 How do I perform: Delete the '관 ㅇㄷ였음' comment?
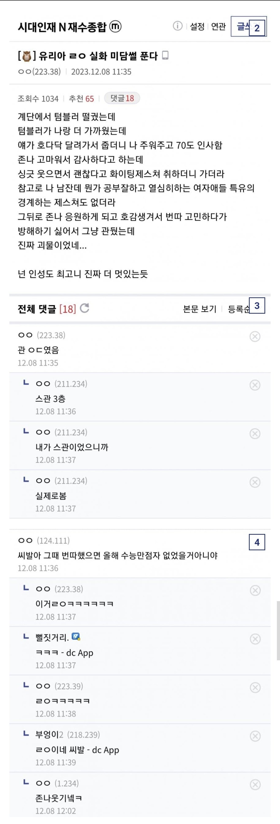tap(255, 337)
